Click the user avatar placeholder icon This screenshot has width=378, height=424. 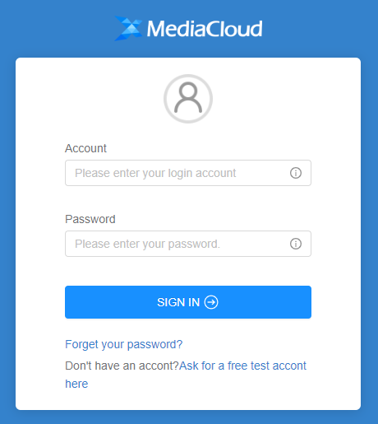click(x=188, y=99)
